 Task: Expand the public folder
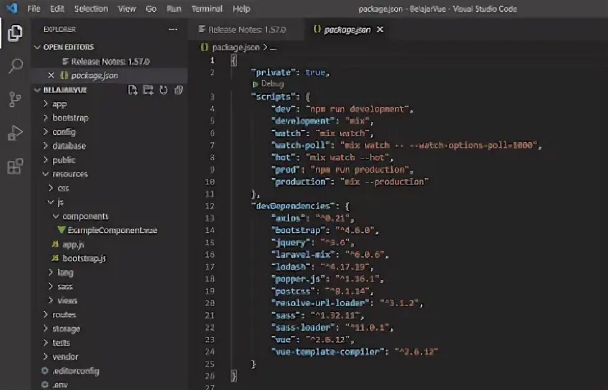coord(45,160)
